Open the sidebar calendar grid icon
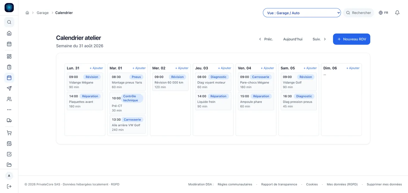Screen dimensions: 408x193 point(9,44)
